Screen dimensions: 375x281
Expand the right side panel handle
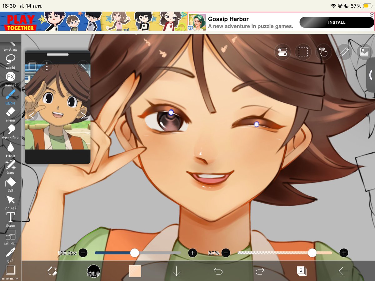click(371, 75)
